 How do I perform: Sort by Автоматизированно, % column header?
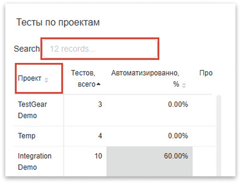click(x=149, y=78)
